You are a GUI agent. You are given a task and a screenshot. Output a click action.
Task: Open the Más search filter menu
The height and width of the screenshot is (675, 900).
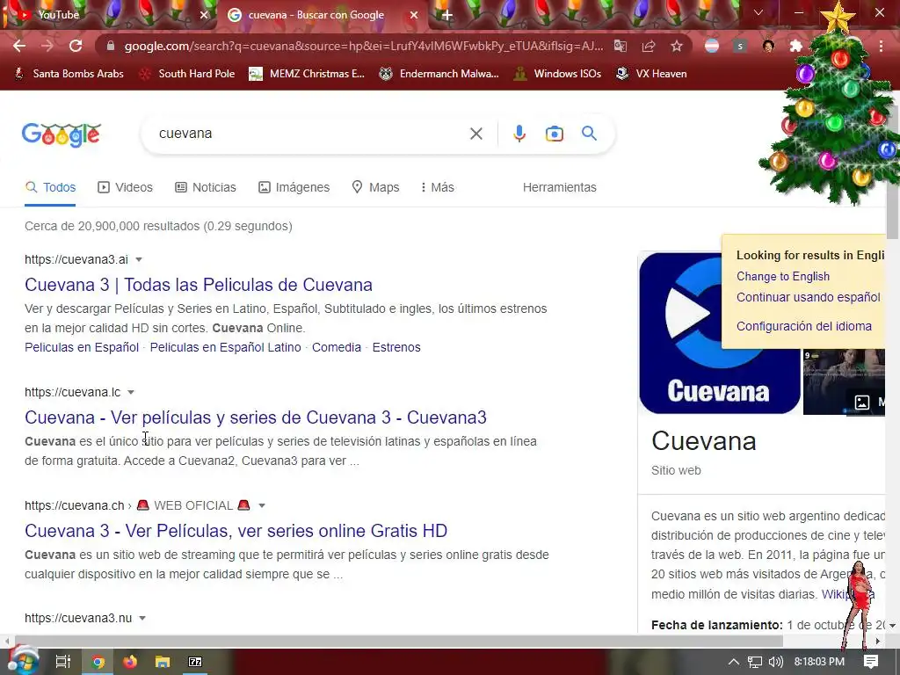[438, 187]
